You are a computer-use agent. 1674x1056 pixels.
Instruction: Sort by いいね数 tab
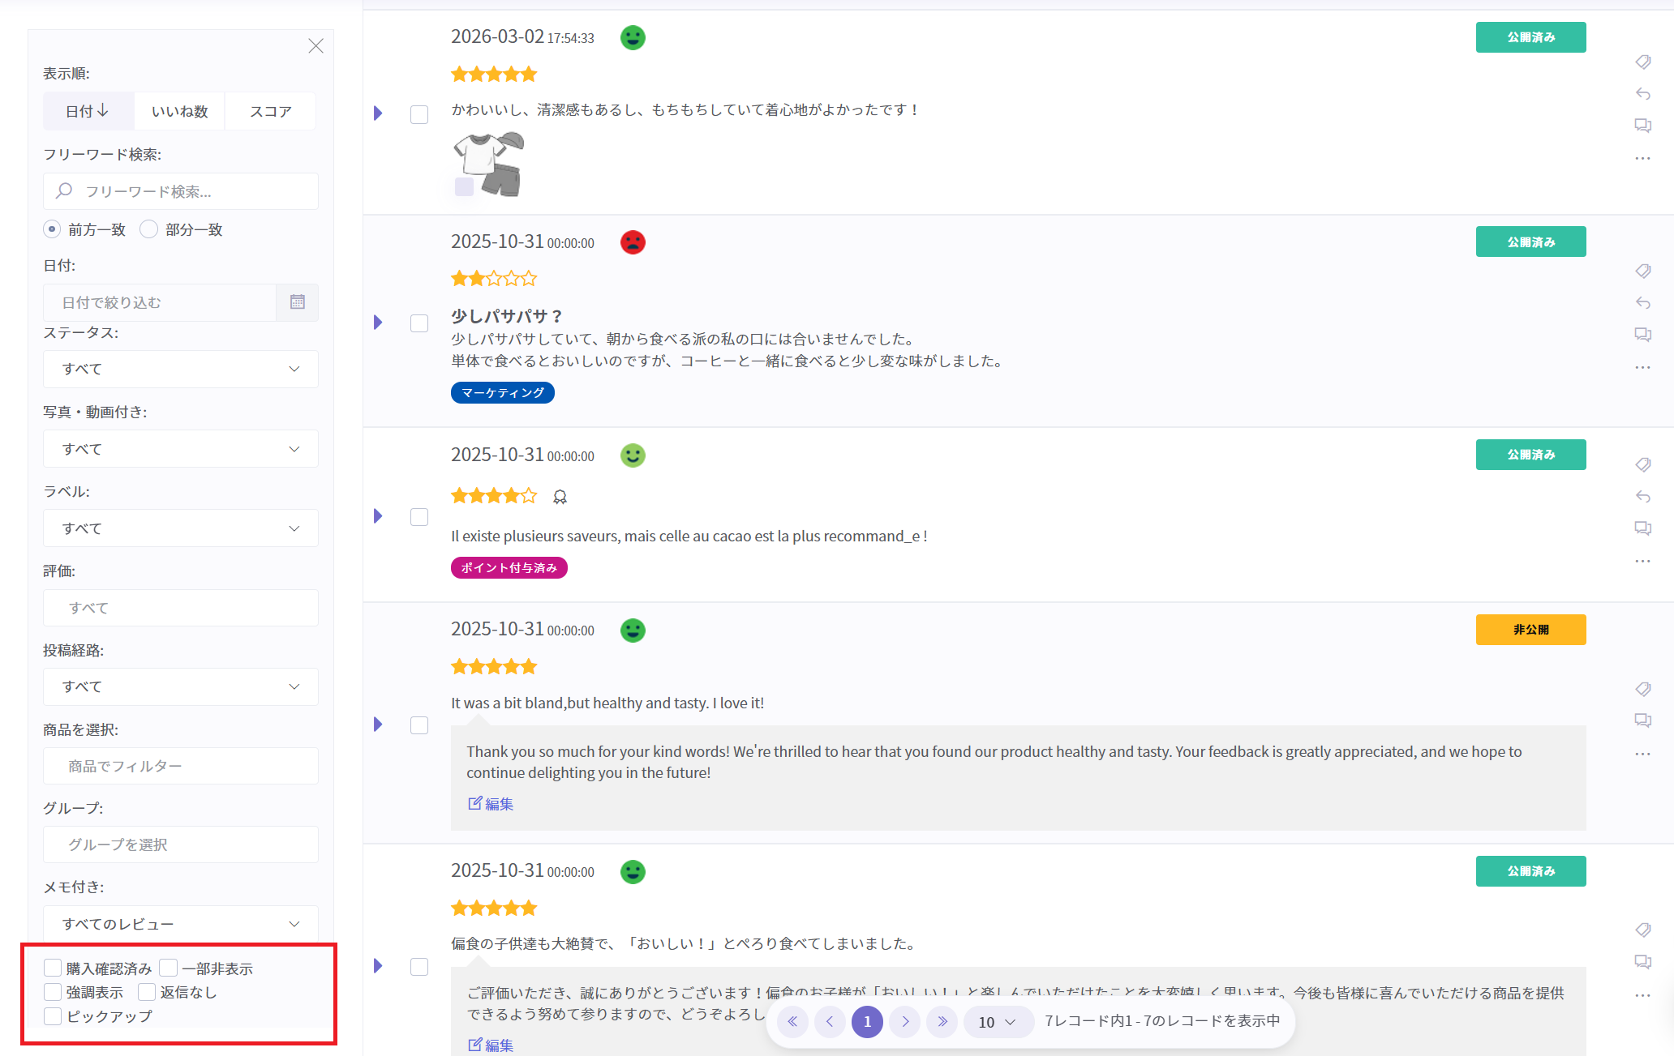pos(179,111)
